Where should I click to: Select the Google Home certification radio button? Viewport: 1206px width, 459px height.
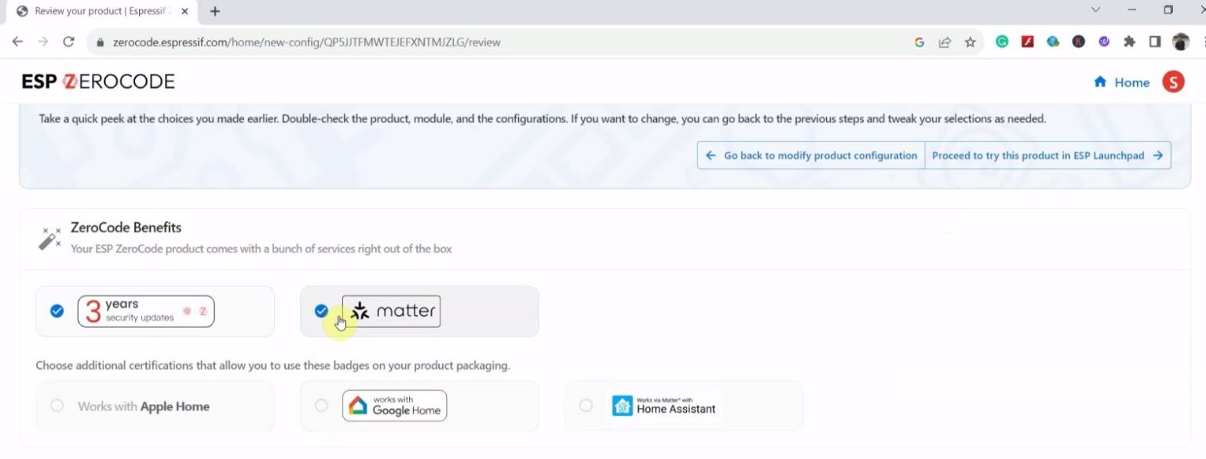[321, 406]
